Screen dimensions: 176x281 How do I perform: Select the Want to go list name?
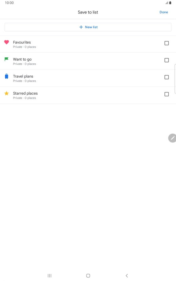pos(22,59)
